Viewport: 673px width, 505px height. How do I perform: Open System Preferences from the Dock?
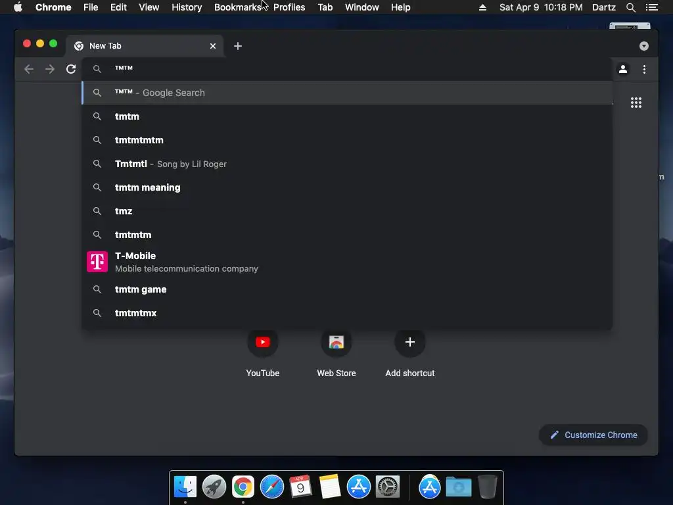pyautogui.click(x=388, y=487)
